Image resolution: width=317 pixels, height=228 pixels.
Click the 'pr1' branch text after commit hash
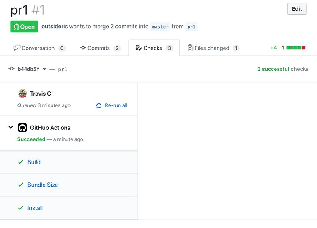pyautogui.click(x=63, y=70)
